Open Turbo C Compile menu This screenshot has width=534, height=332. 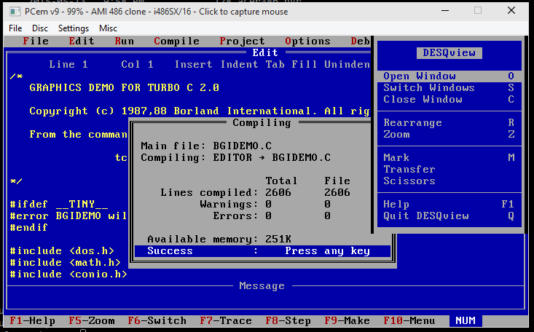pyautogui.click(x=176, y=41)
